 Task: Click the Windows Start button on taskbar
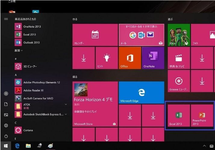6,146
